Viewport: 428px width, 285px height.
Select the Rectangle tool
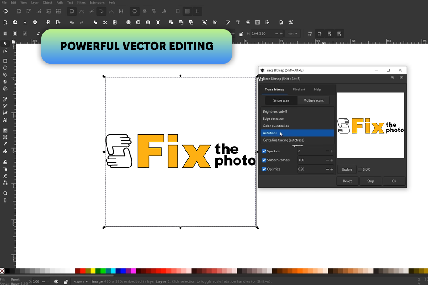pyautogui.click(x=5, y=61)
